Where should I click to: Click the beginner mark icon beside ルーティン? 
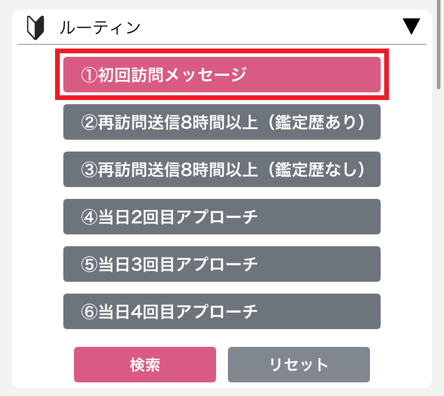point(36,27)
